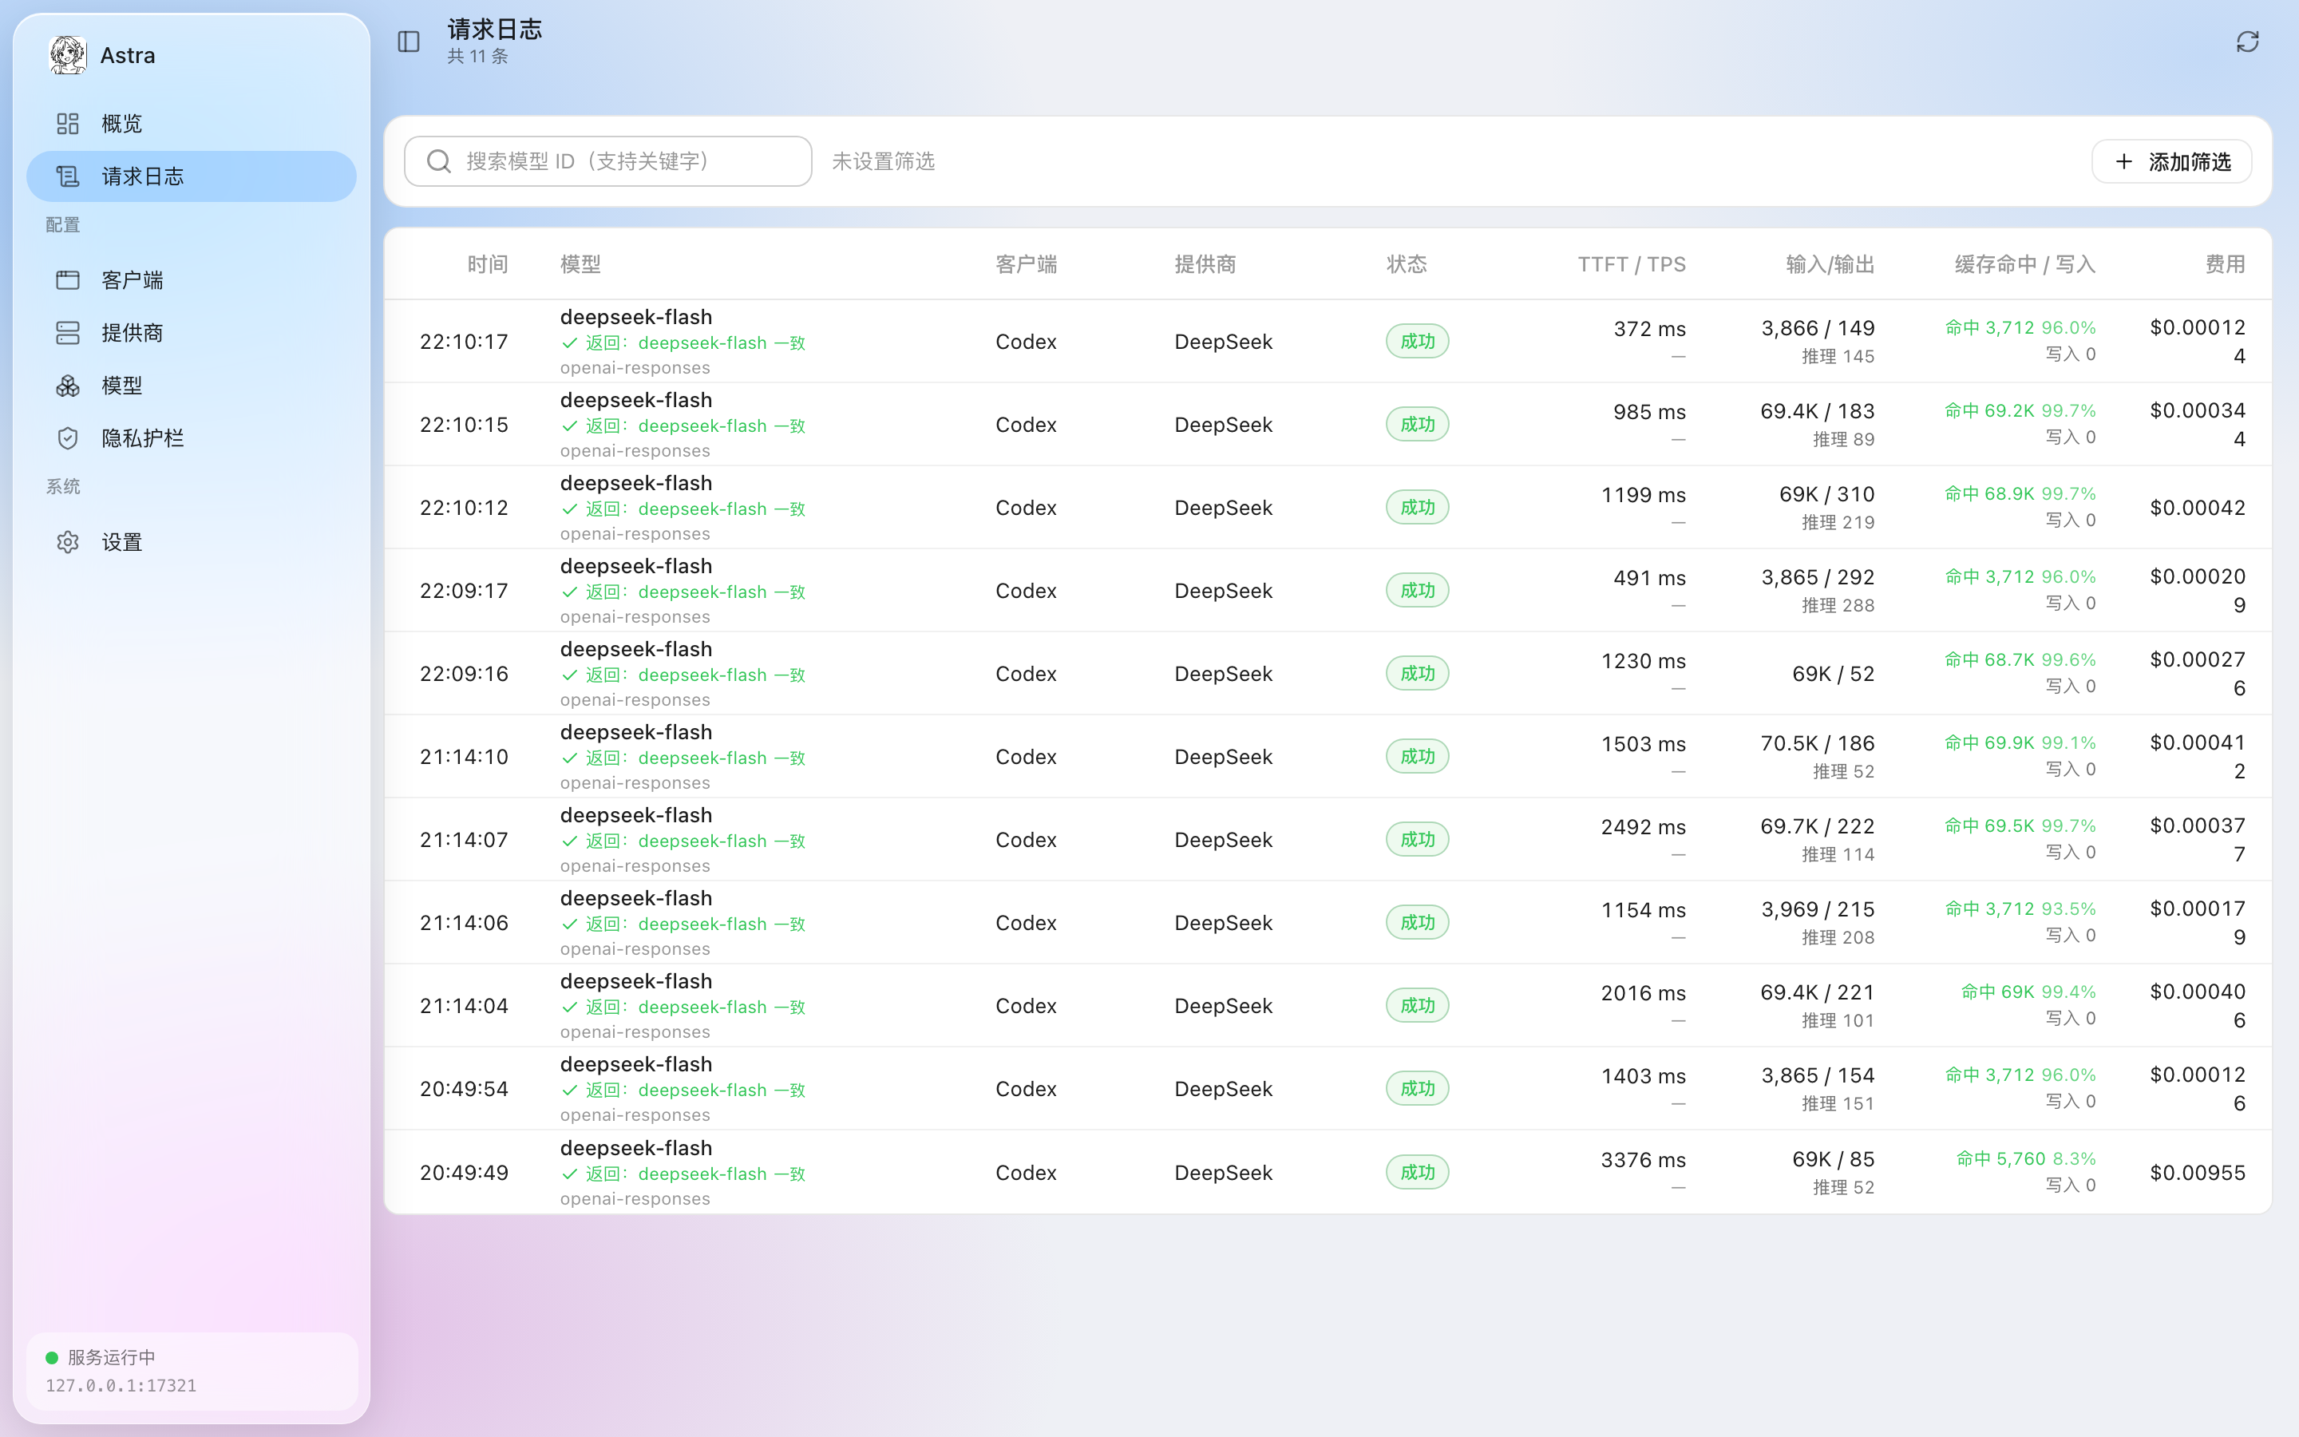Click 2016 ms TTFT value
Screen dimensions: 2299x1437
click(1644, 993)
